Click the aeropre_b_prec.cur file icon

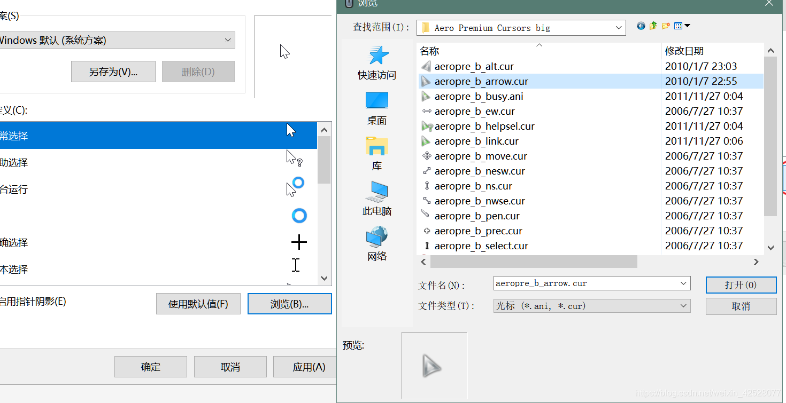click(426, 231)
